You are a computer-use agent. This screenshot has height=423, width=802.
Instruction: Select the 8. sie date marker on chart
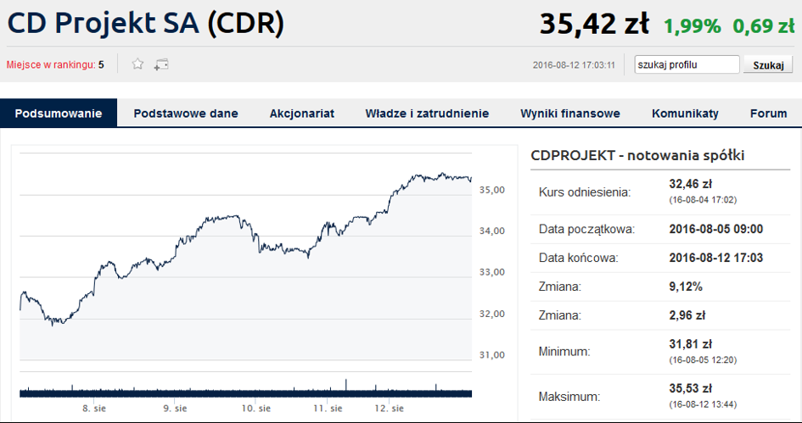(94, 409)
